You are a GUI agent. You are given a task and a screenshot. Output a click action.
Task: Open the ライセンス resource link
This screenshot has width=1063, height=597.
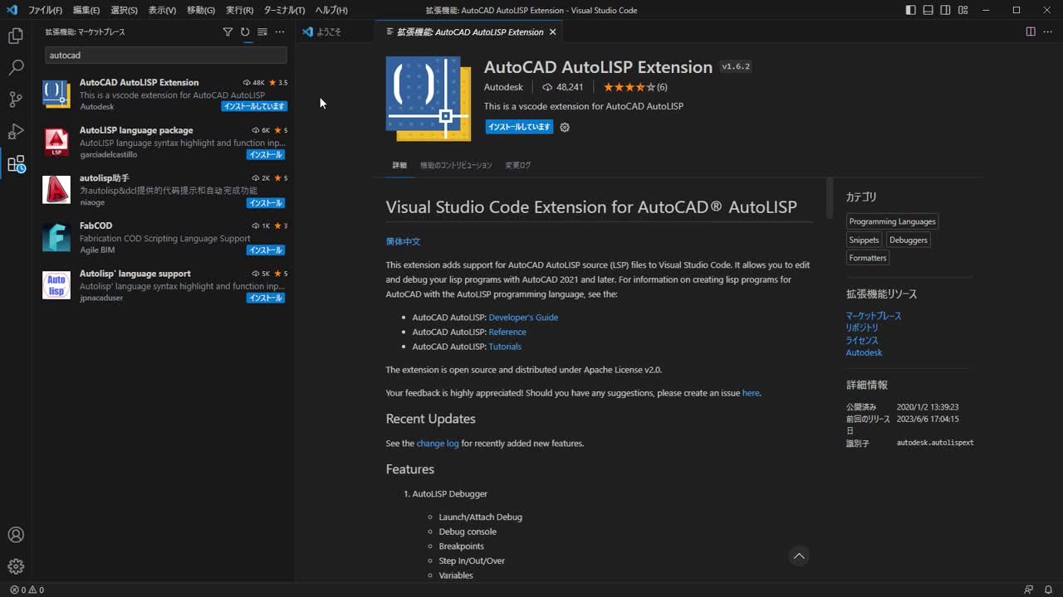tap(862, 340)
